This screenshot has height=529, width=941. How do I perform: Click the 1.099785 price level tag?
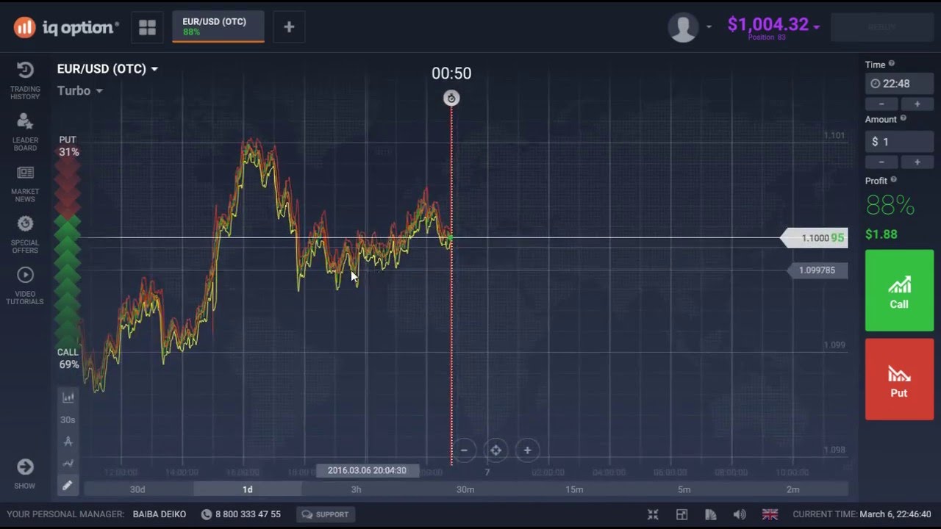tap(817, 270)
